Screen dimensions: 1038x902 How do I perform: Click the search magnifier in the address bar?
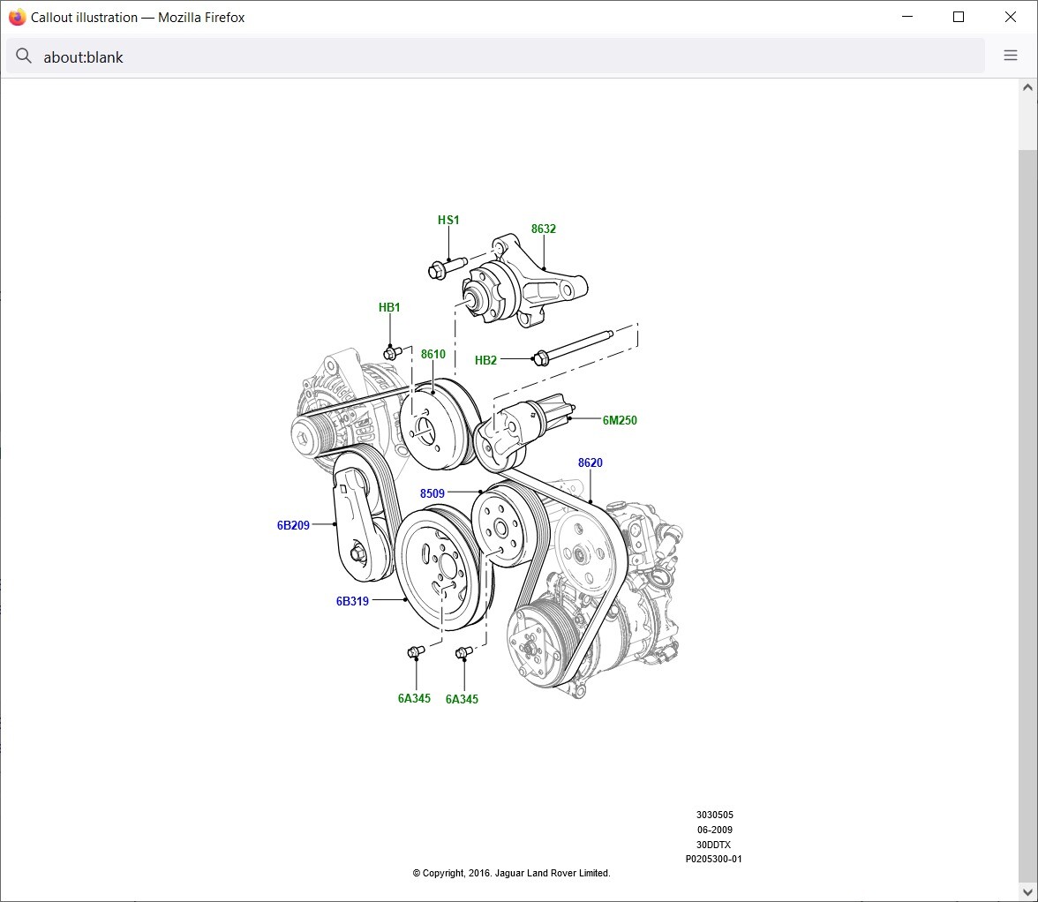click(23, 55)
